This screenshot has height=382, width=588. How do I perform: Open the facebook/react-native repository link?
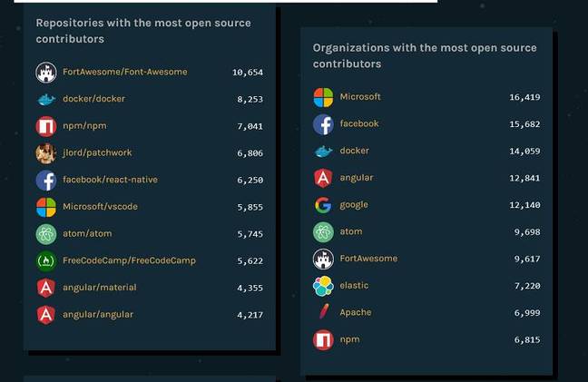(x=111, y=180)
